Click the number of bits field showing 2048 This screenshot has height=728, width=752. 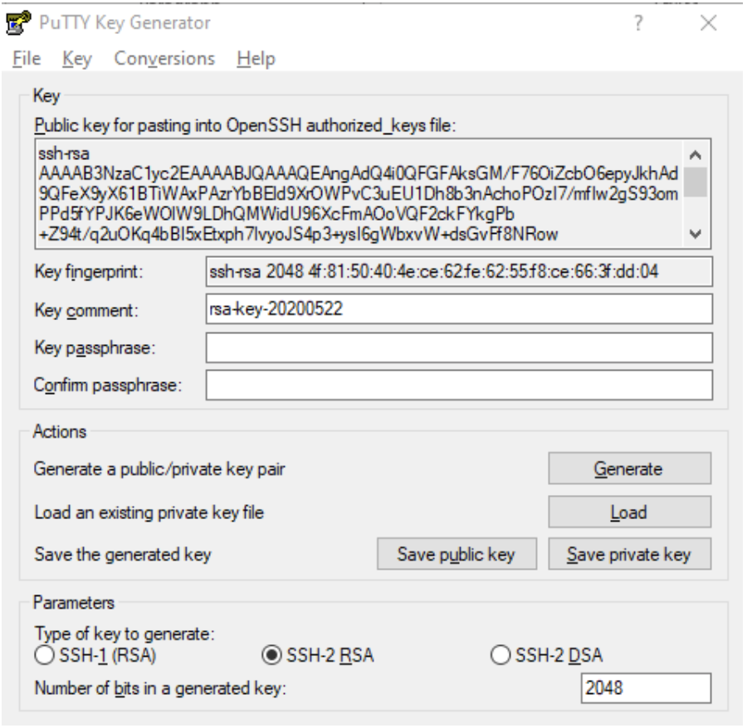[646, 688]
